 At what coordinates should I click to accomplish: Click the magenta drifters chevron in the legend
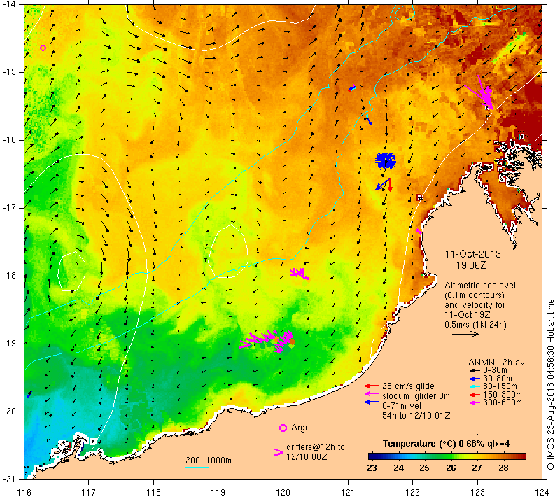(x=279, y=452)
